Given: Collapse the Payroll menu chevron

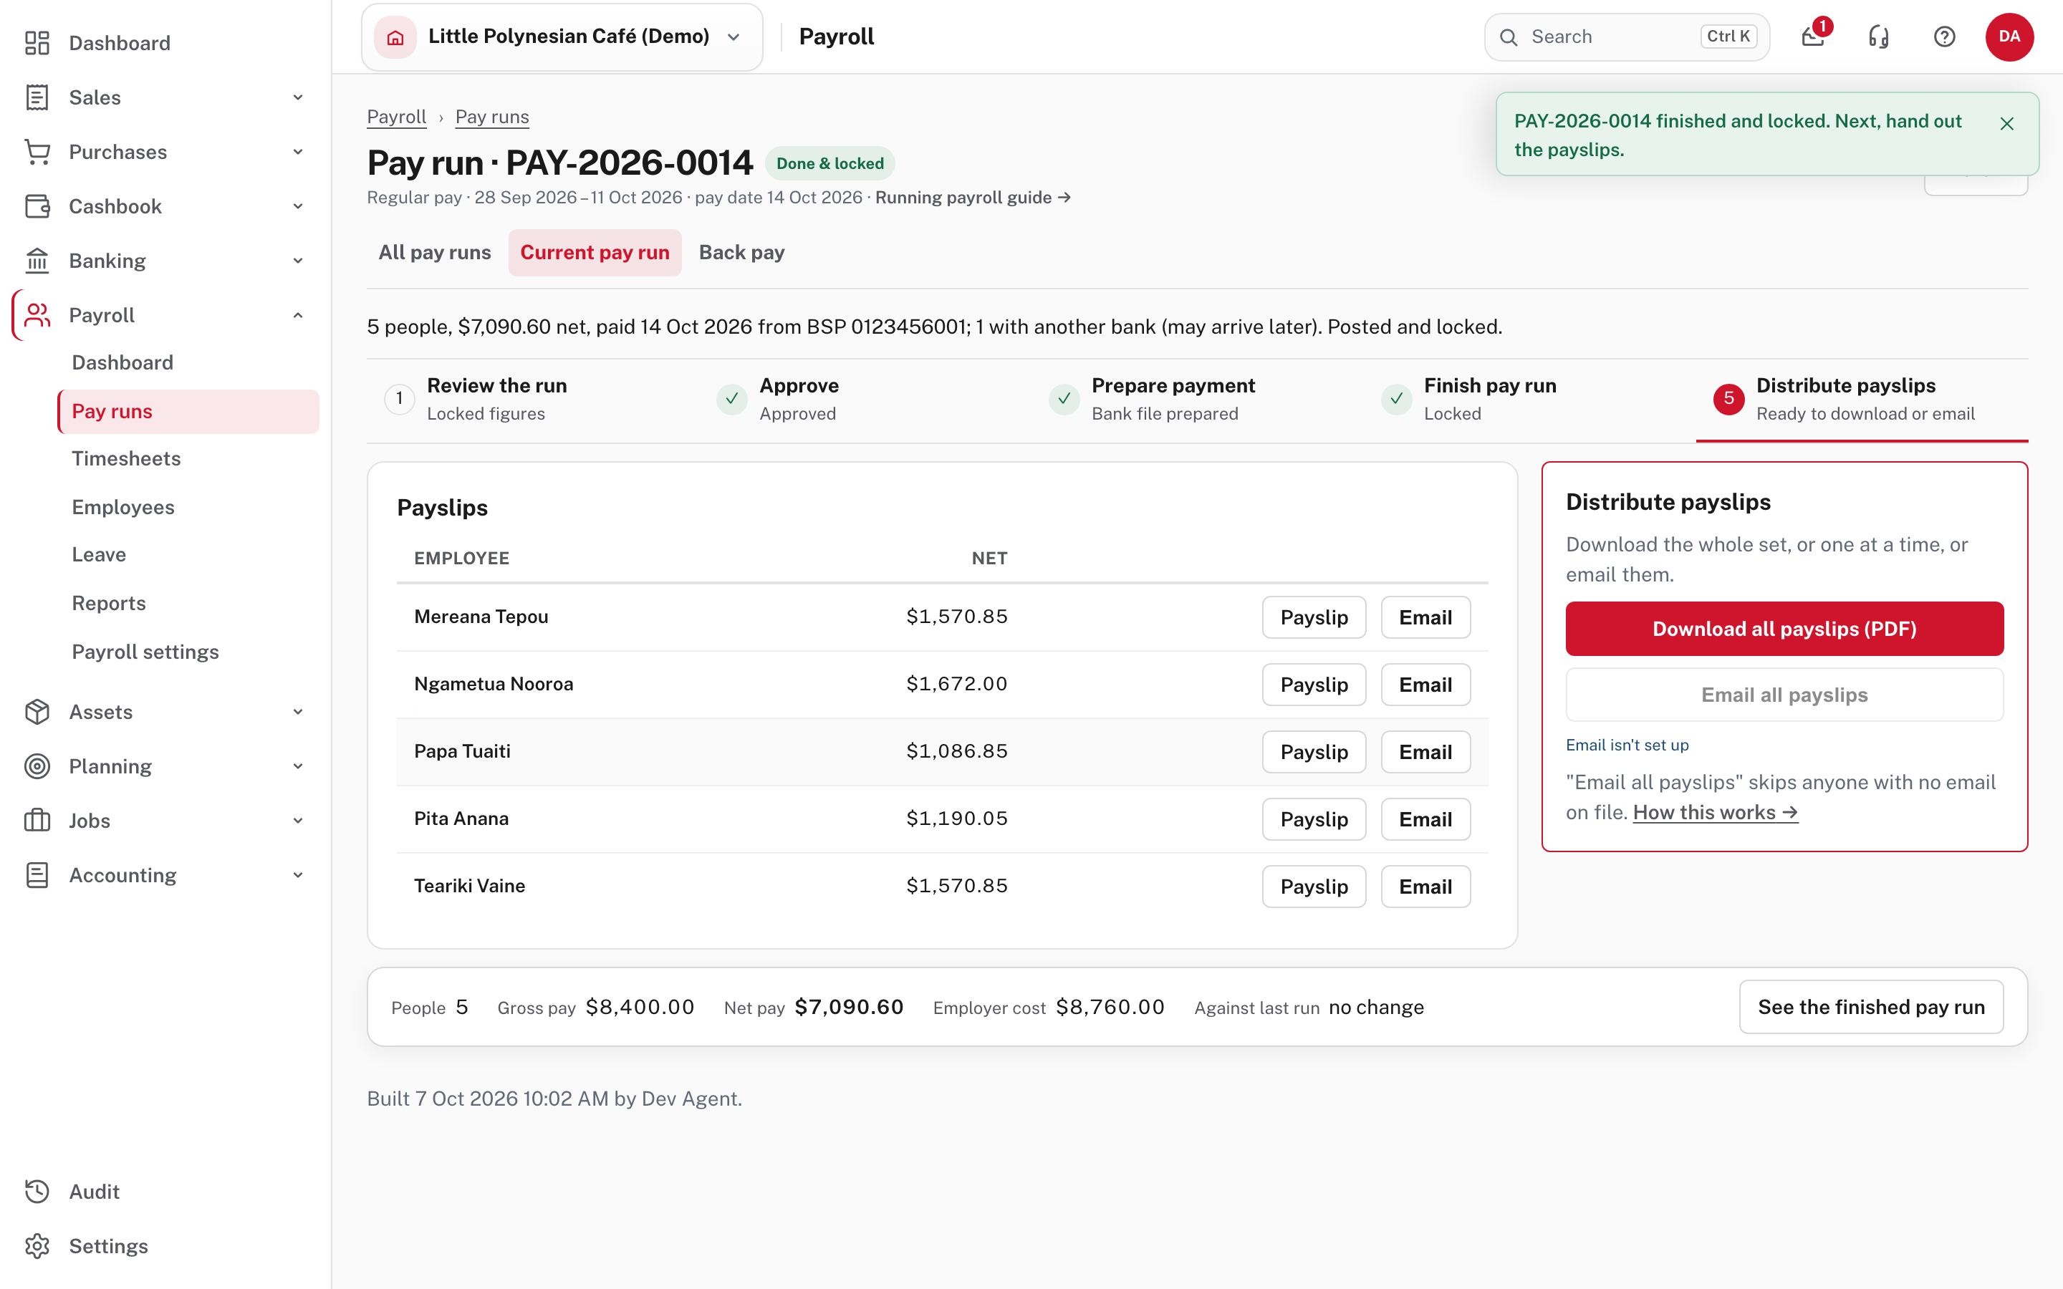Looking at the screenshot, I should click(x=297, y=315).
